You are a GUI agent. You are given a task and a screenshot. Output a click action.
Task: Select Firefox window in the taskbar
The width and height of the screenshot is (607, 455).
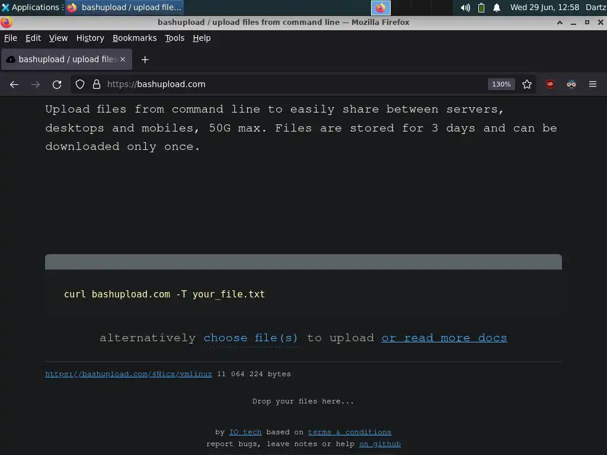[124, 7]
